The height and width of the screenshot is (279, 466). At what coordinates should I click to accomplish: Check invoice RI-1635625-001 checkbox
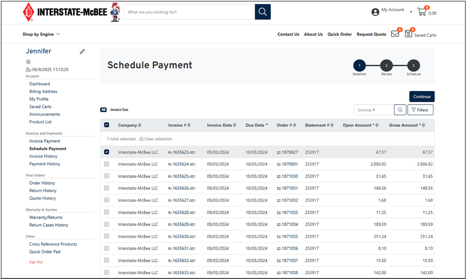click(107, 176)
